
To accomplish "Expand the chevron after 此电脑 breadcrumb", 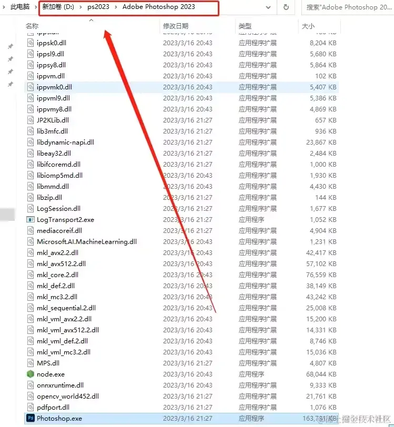I will coord(36,7).
